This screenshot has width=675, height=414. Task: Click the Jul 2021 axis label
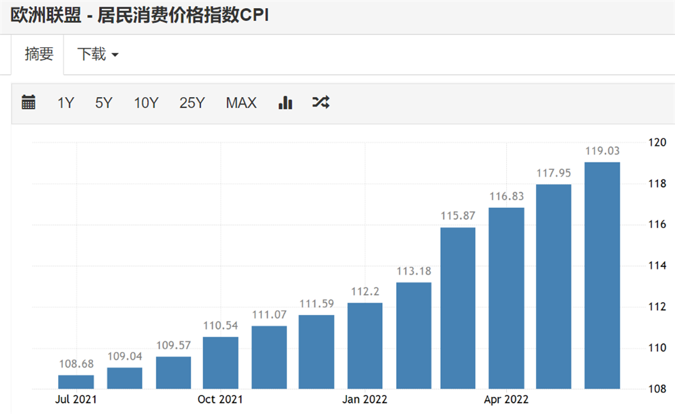click(x=76, y=399)
